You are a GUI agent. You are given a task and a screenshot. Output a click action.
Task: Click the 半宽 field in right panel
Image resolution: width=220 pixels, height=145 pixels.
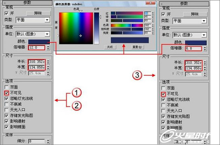[194, 68]
